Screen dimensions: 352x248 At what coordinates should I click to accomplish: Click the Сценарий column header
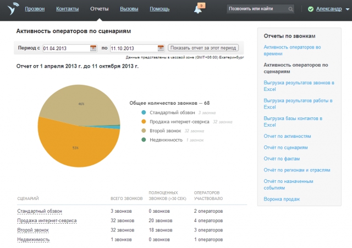[x=28, y=198]
